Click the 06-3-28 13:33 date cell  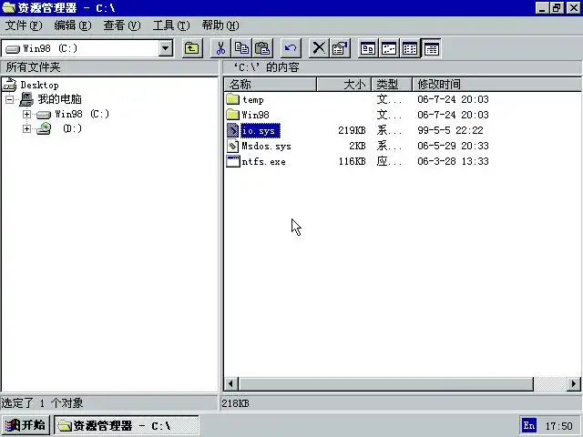click(453, 161)
